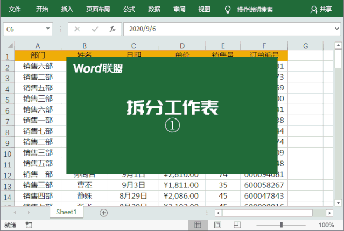The image size is (344, 231).
Task: Click the zoom in plus icon
Action: (x=310, y=225)
